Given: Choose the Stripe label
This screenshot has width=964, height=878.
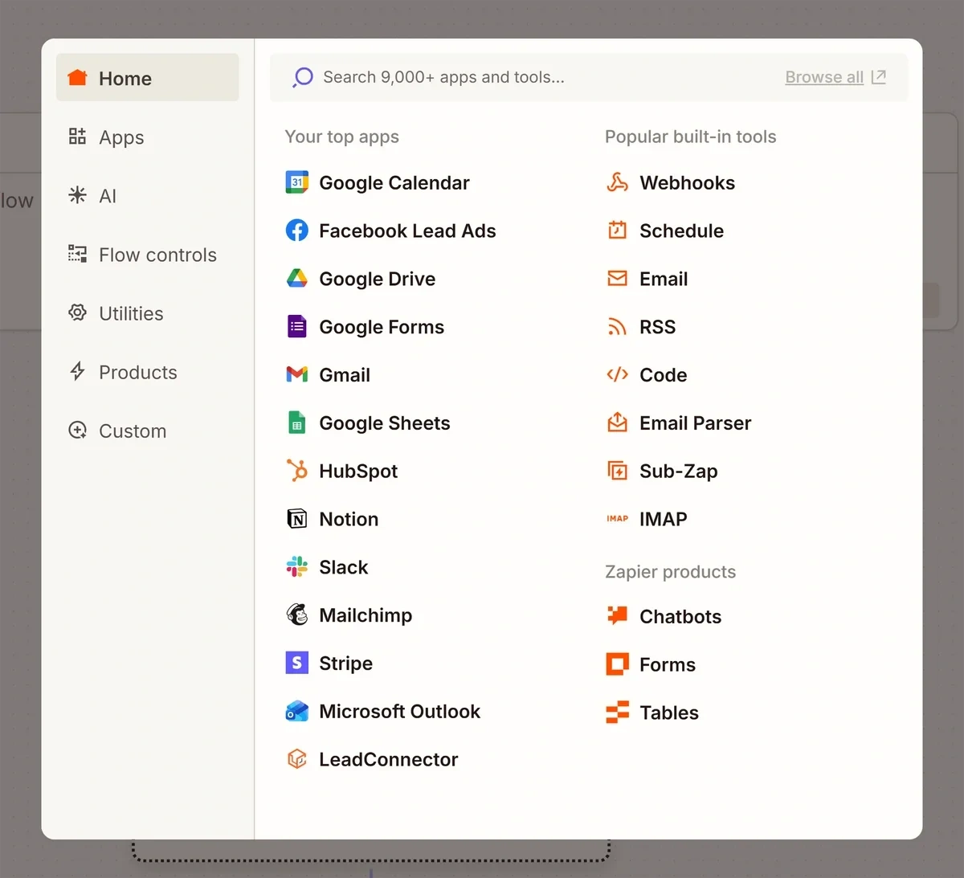Looking at the screenshot, I should click(345, 663).
